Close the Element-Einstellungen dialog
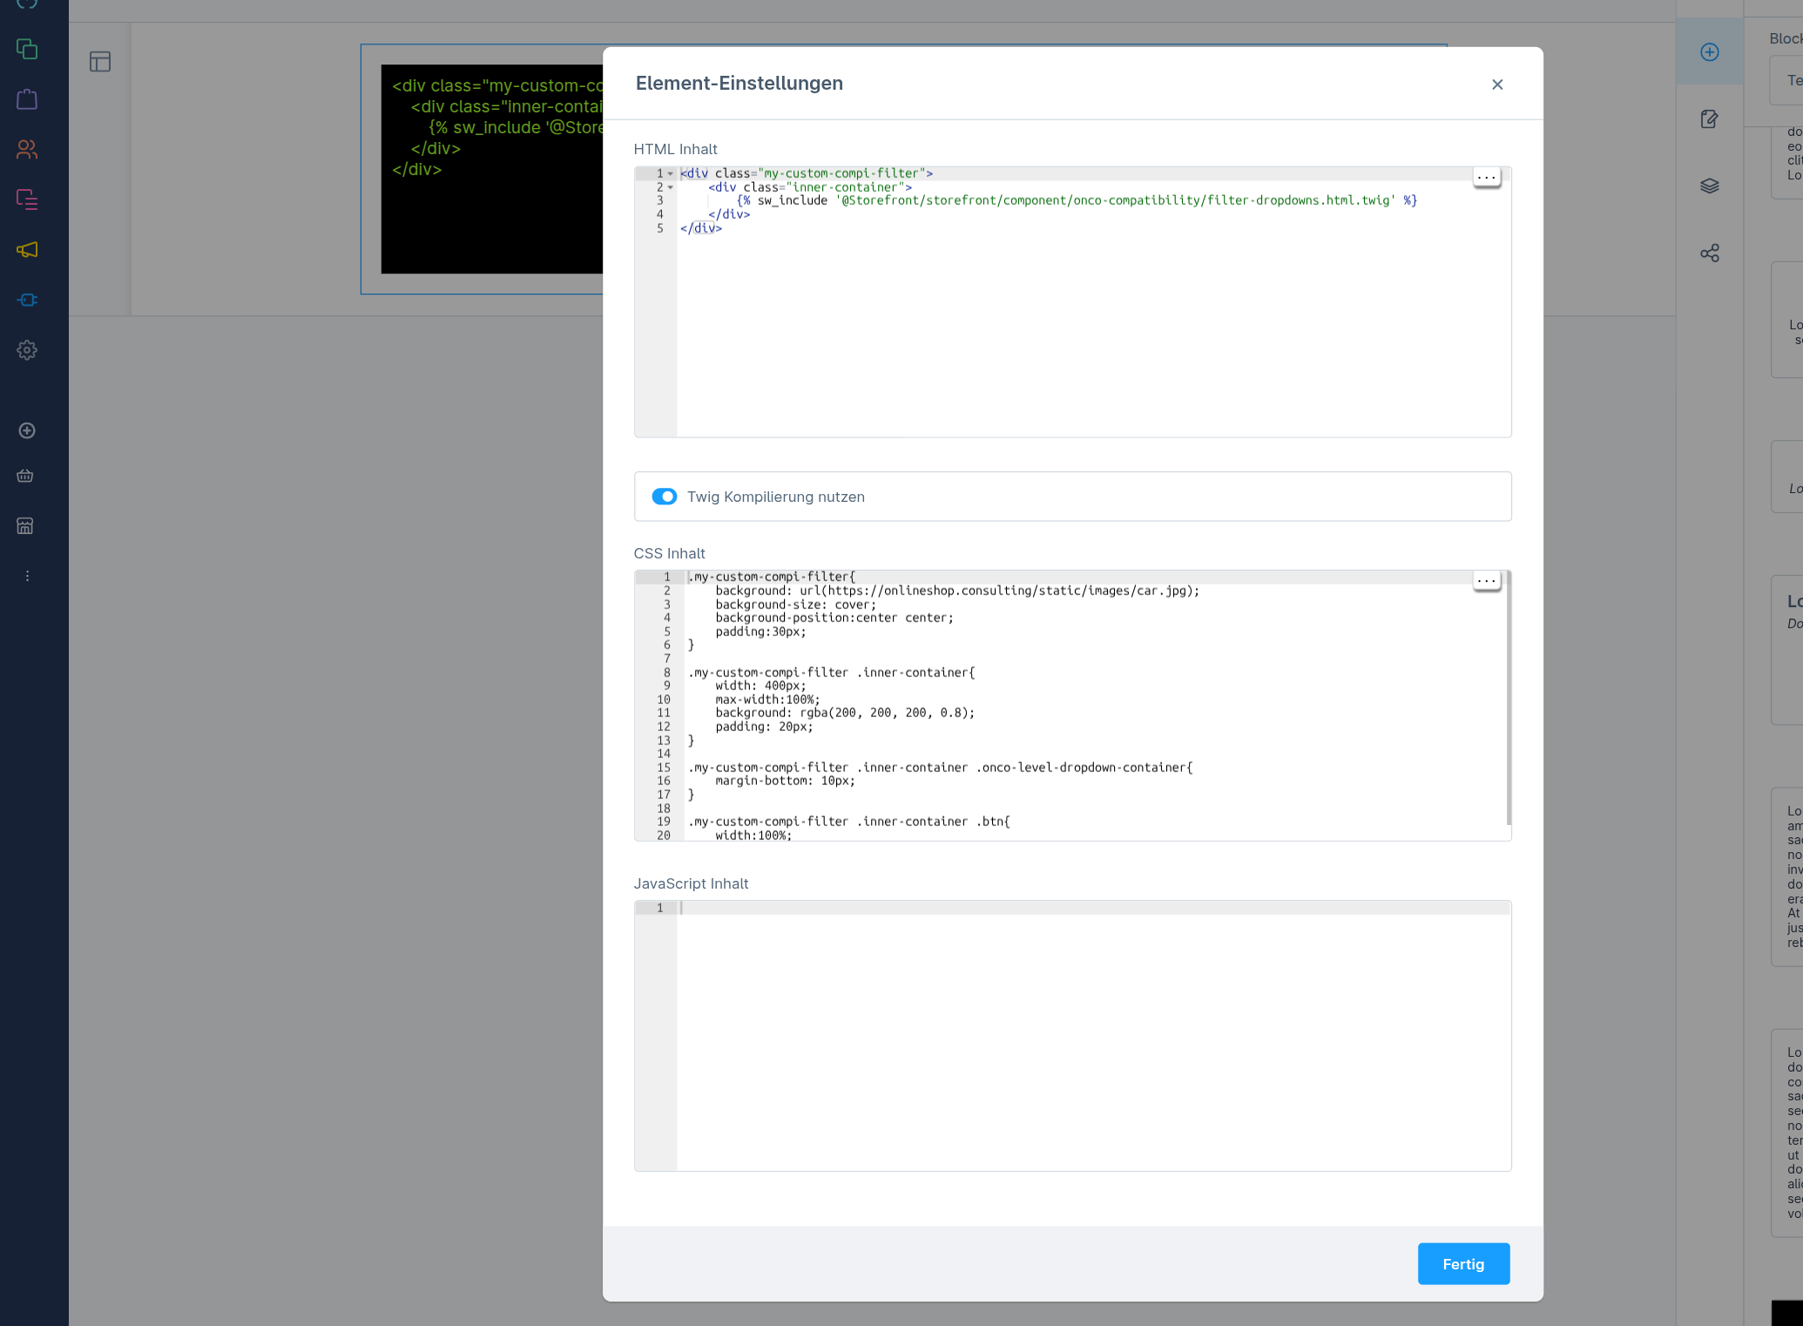The image size is (1803, 1326). pos(1497,85)
